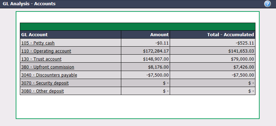Viewport: 276px width, 126px height.
Task: Click the green table banner bar
Action: click(x=138, y=26)
